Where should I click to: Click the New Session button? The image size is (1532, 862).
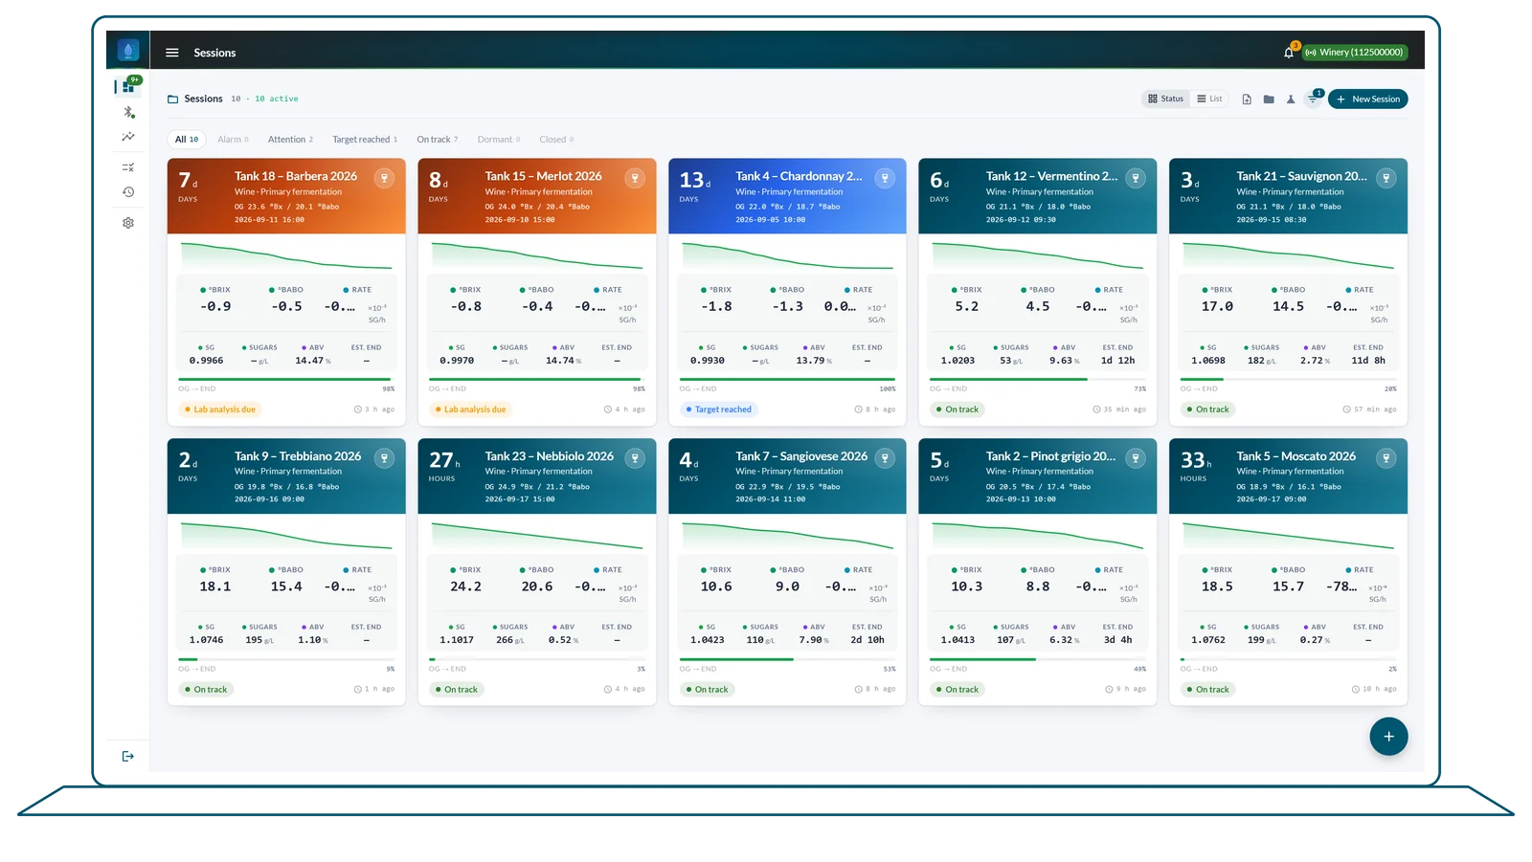(1367, 99)
